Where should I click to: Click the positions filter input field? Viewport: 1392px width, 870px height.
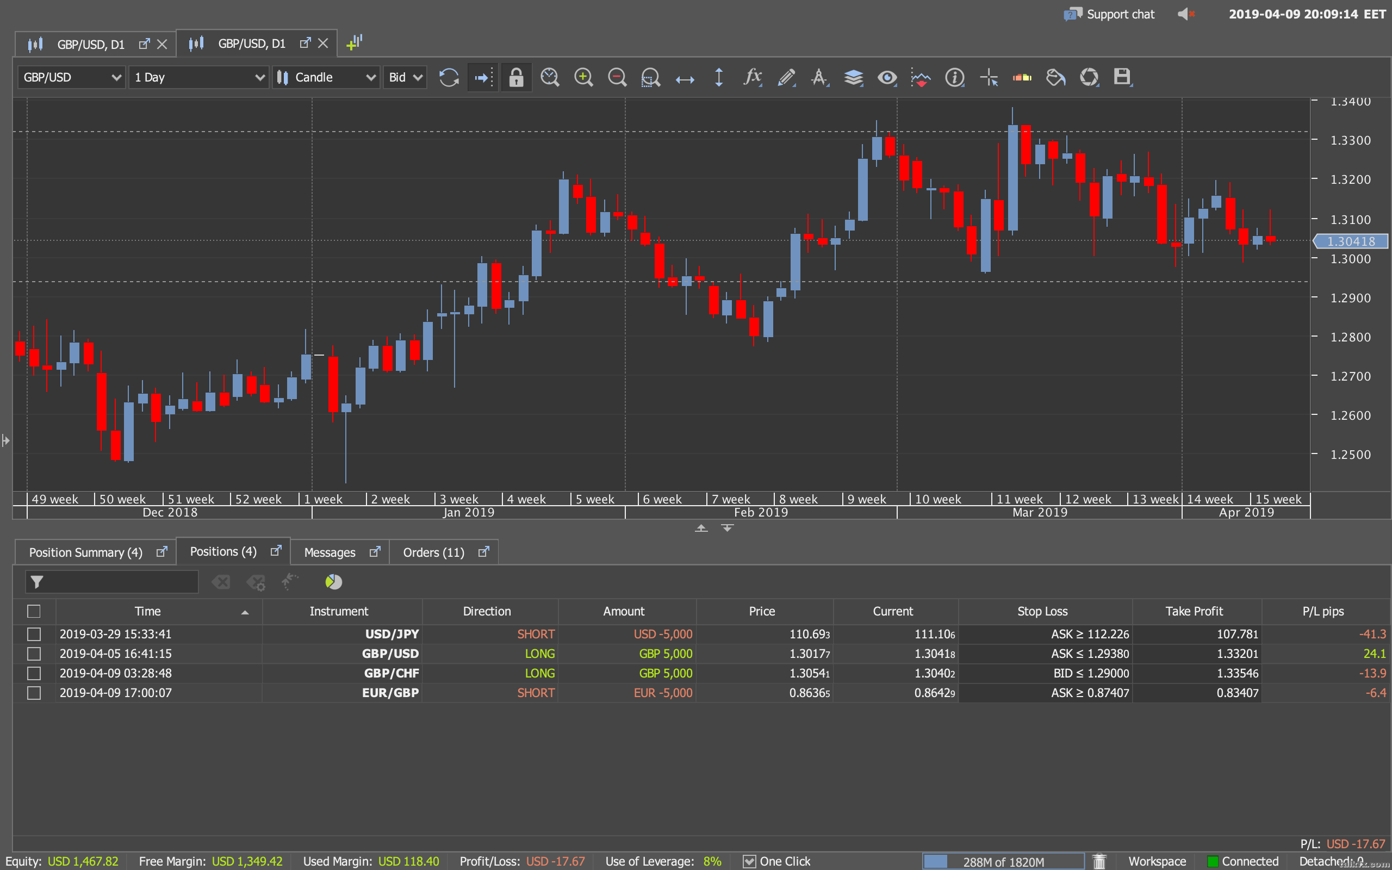pos(112,582)
